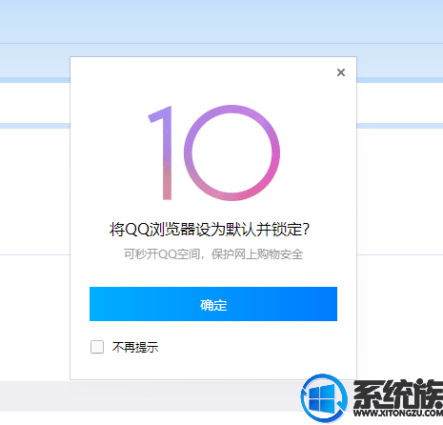Click the light blue header band above the dialog
Viewport: 443px width, 425px height.
pos(221,21)
